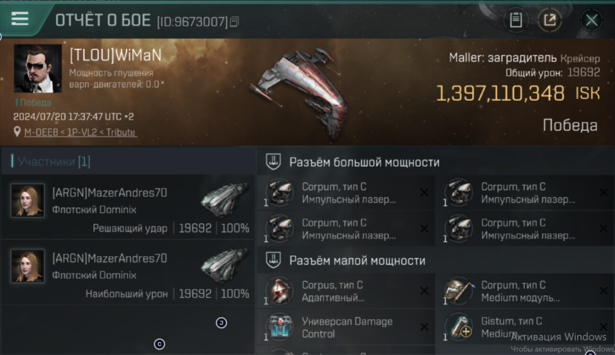
Task: Click the Gistum тип C Medium module icon
Action: point(458,327)
